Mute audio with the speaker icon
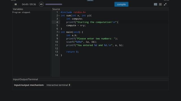The width and height of the screenshot is (181, 101). coord(41,4)
